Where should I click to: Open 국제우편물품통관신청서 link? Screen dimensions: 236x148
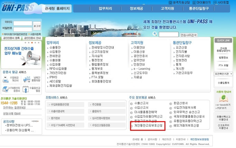189,116
